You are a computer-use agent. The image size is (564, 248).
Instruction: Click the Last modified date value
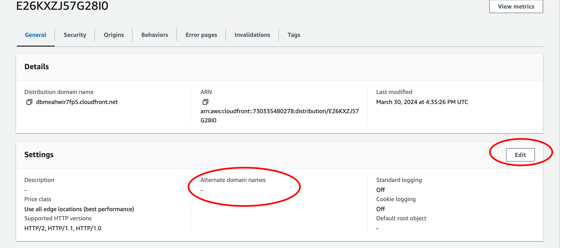tap(422, 102)
